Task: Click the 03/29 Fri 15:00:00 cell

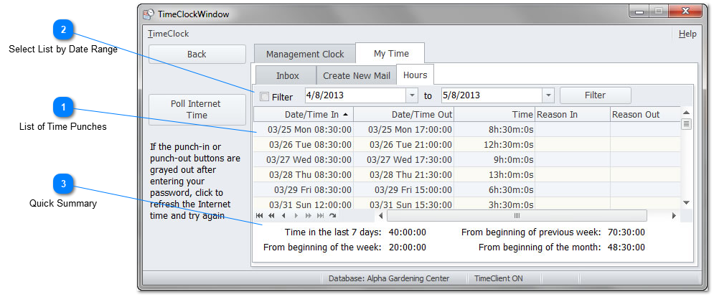Action: click(x=403, y=189)
